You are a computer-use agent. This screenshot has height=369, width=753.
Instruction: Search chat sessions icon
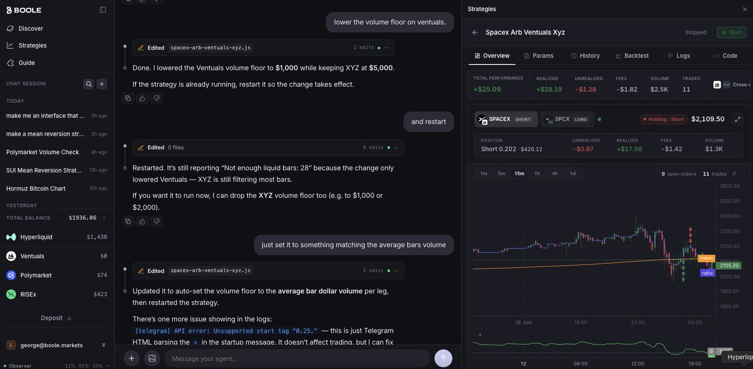[89, 84]
